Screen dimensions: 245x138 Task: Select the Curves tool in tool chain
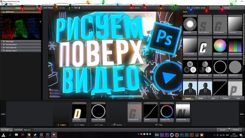[x=150, y=112]
